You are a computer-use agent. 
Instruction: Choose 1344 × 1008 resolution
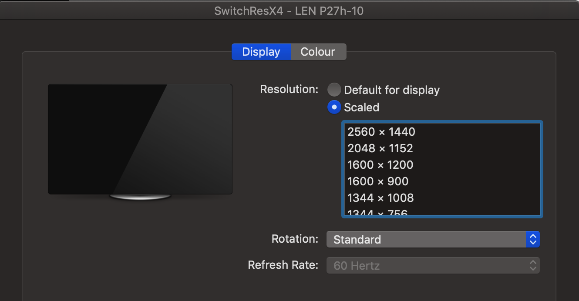point(442,198)
